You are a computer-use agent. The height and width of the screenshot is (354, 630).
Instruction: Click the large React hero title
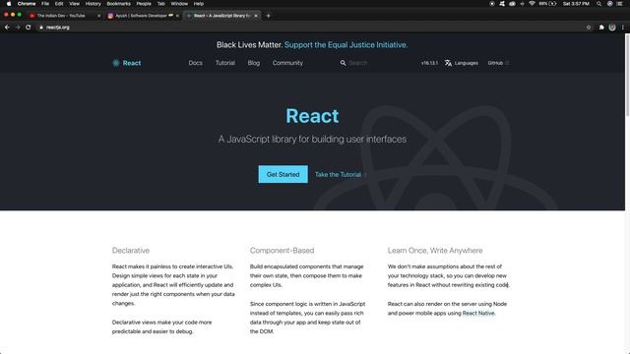pyautogui.click(x=312, y=116)
